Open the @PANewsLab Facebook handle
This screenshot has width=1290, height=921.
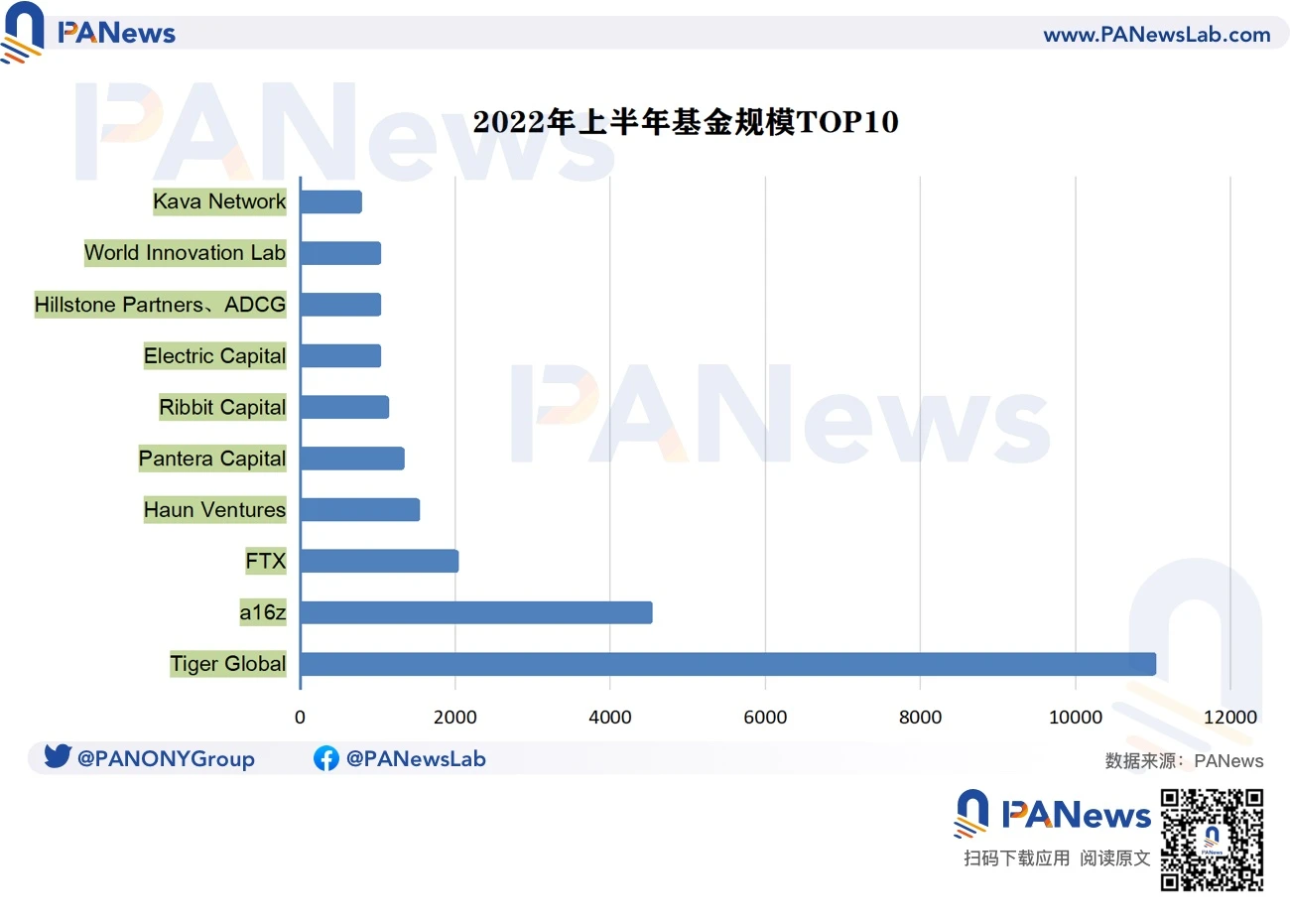click(416, 759)
